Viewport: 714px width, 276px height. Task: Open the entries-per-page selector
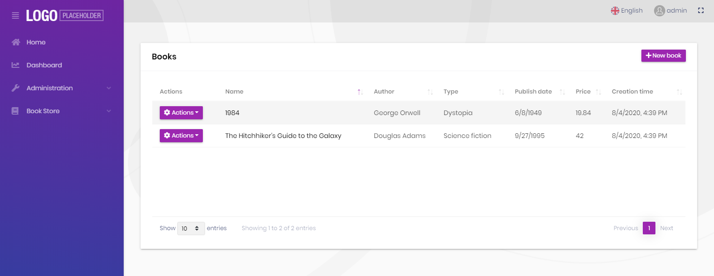pos(191,228)
